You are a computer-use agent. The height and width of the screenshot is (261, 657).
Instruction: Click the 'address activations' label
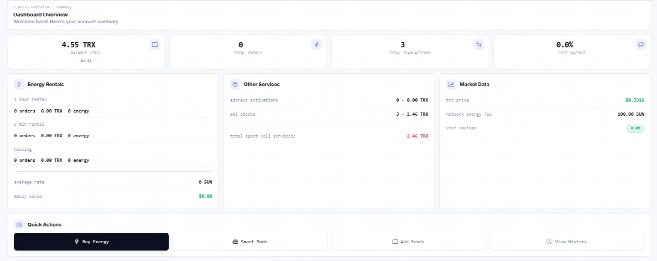coord(254,100)
